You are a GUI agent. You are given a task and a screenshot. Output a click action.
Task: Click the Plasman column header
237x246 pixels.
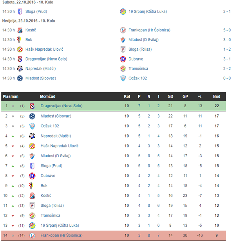pyautogui.click(x=10, y=96)
